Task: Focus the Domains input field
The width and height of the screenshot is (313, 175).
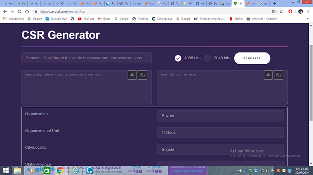Action: click(x=87, y=58)
